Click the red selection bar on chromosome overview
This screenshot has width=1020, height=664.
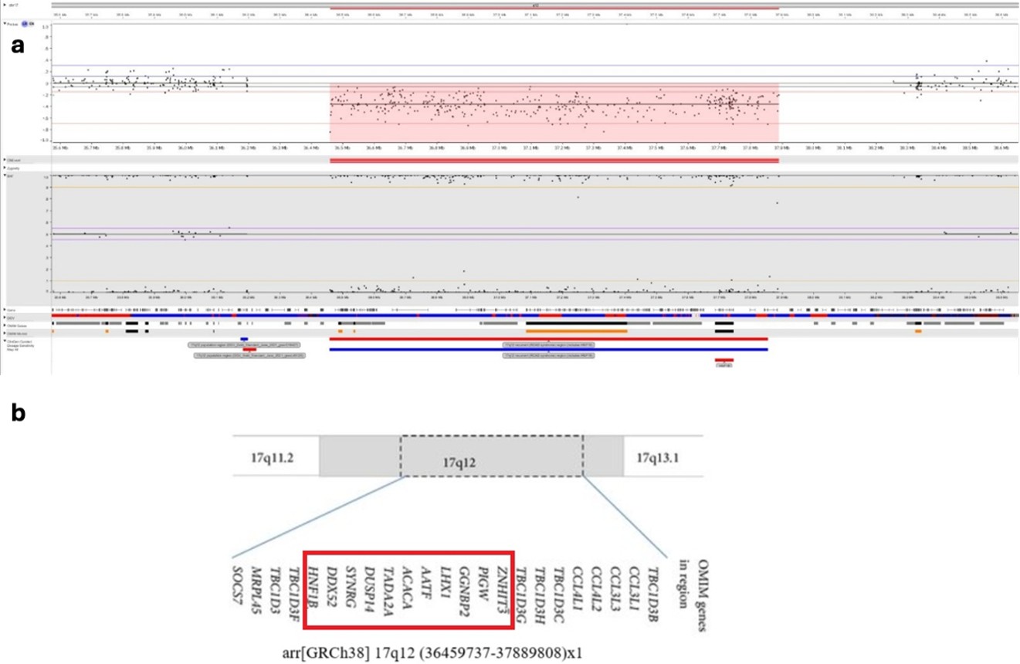pyautogui.click(x=554, y=9)
